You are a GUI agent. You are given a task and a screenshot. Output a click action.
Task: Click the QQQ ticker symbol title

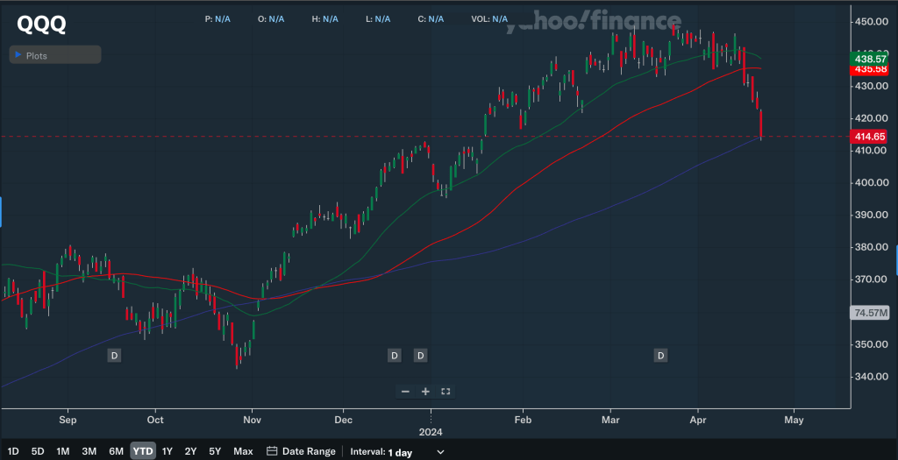41,25
